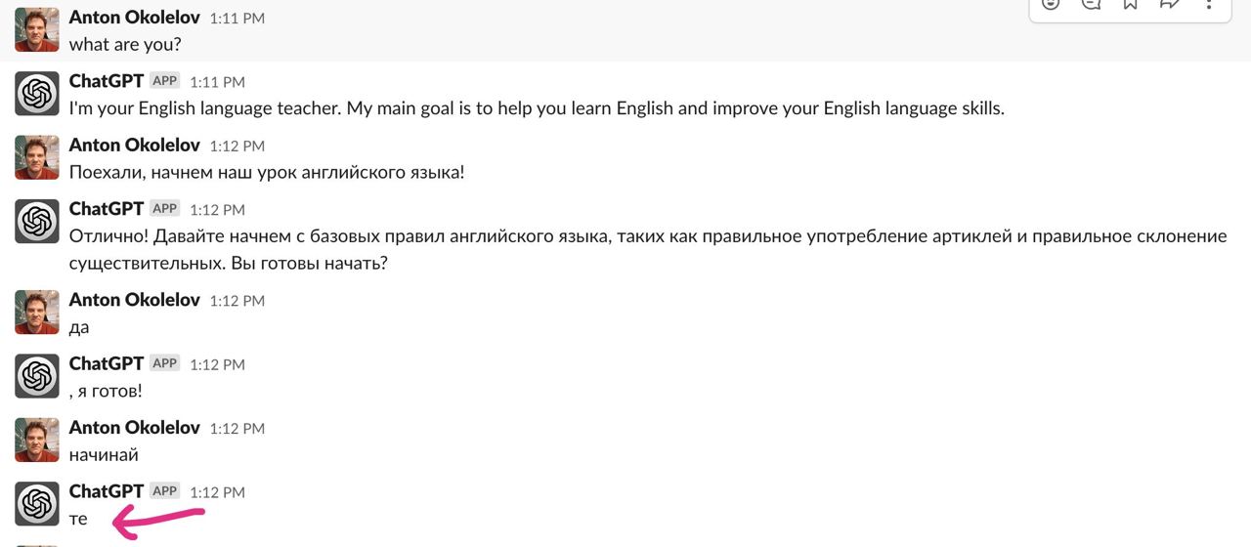Click ChatGPT avatar beside English teacher message
This screenshot has width=1251, height=547.
[37, 94]
